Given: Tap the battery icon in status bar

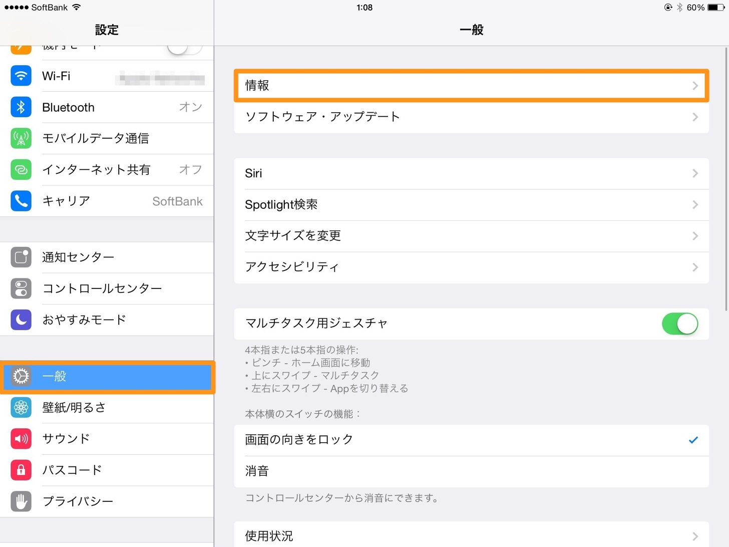Looking at the screenshot, I should click(x=715, y=8).
